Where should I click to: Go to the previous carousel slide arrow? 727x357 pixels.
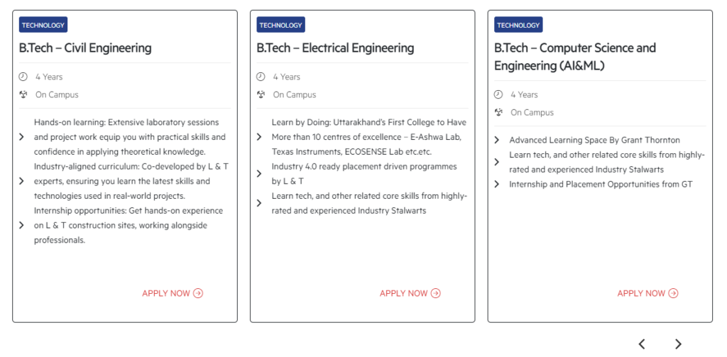pyautogui.click(x=642, y=344)
